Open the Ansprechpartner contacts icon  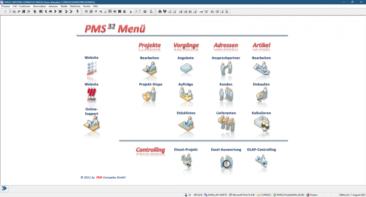(226, 69)
